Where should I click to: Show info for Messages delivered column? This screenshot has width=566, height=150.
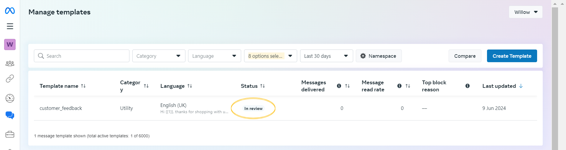(339, 86)
